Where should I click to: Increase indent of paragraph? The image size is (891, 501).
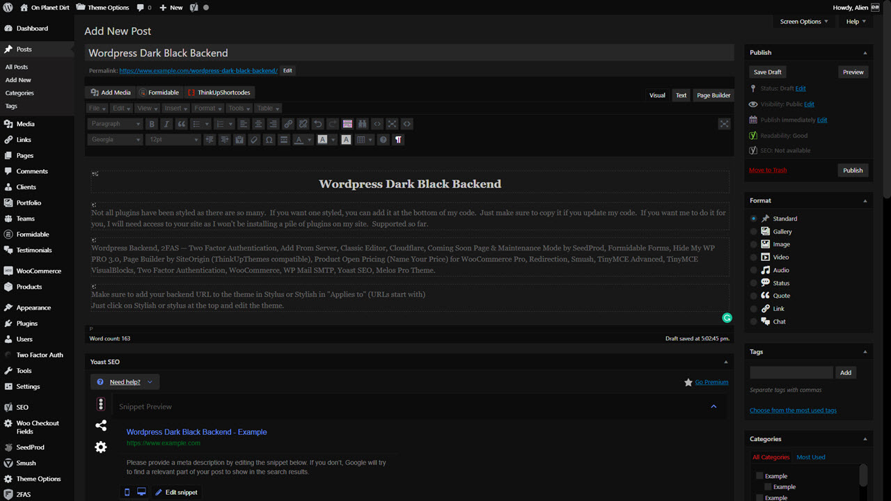pos(224,140)
